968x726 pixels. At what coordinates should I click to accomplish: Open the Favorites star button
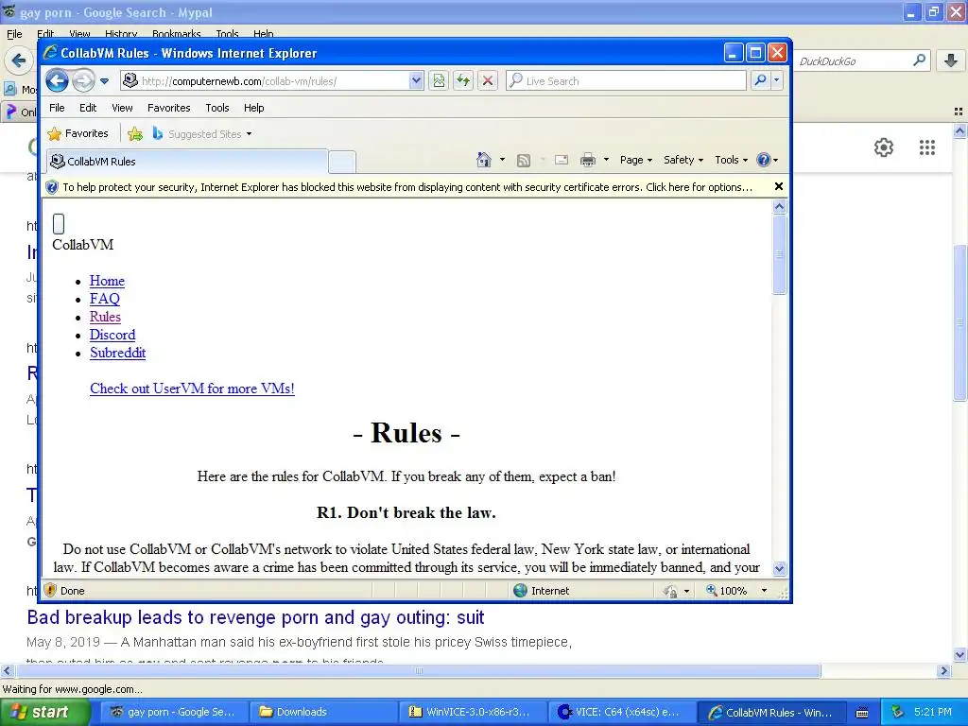pyautogui.click(x=78, y=133)
